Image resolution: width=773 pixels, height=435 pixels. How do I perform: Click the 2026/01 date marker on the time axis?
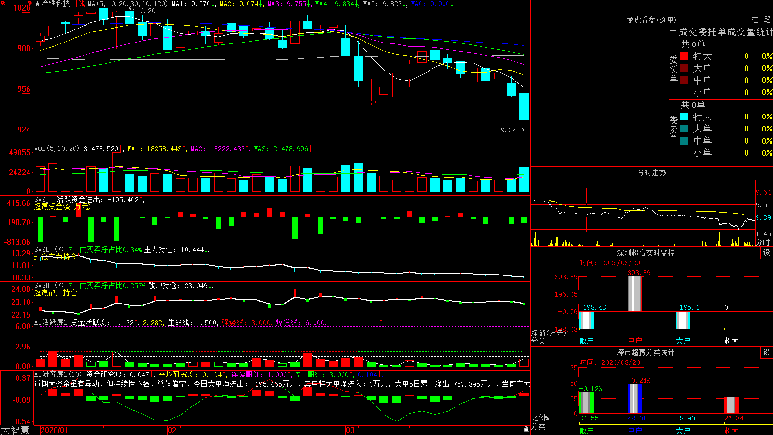[x=55, y=430]
